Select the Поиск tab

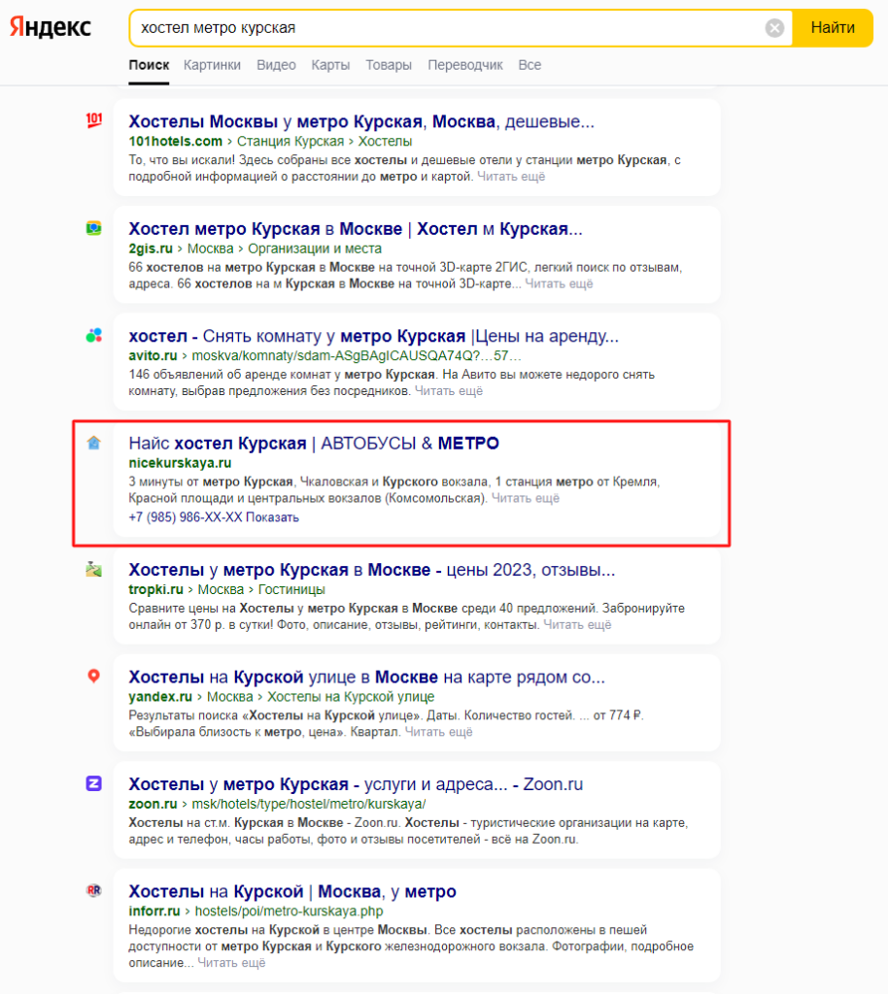[x=149, y=65]
